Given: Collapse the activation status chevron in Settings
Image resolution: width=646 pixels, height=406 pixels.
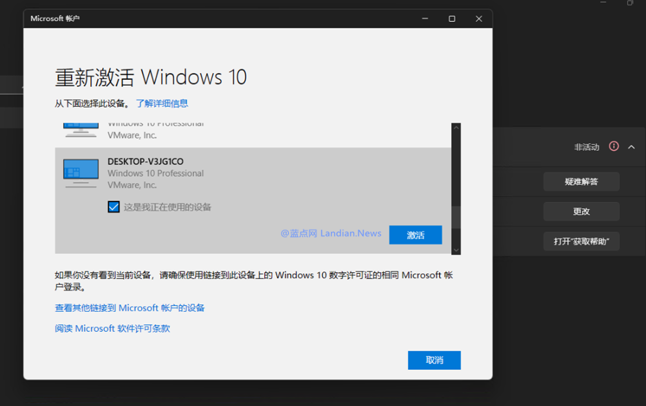Looking at the screenshot, I should click(x=631, y=147).
